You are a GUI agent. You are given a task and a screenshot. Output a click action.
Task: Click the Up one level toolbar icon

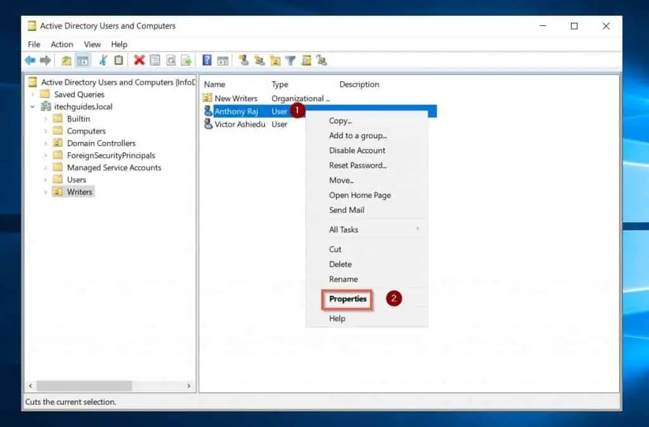coord(66,60)
